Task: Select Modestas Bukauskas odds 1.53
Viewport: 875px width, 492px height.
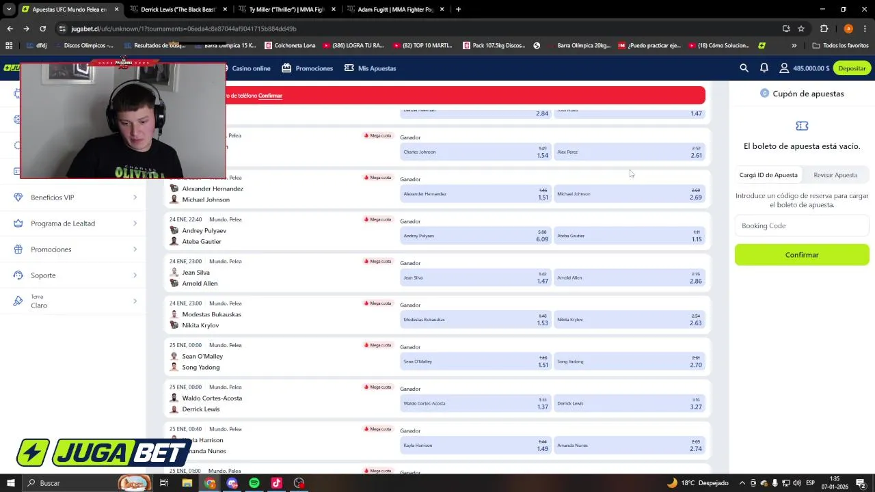Action: pyautogui.click(x=475, y=320)
